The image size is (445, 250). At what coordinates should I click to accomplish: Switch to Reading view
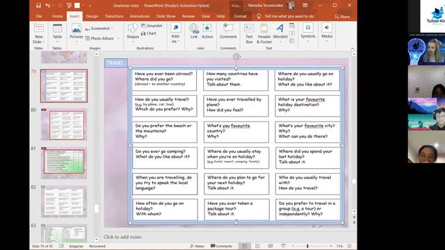click(270, 246)
